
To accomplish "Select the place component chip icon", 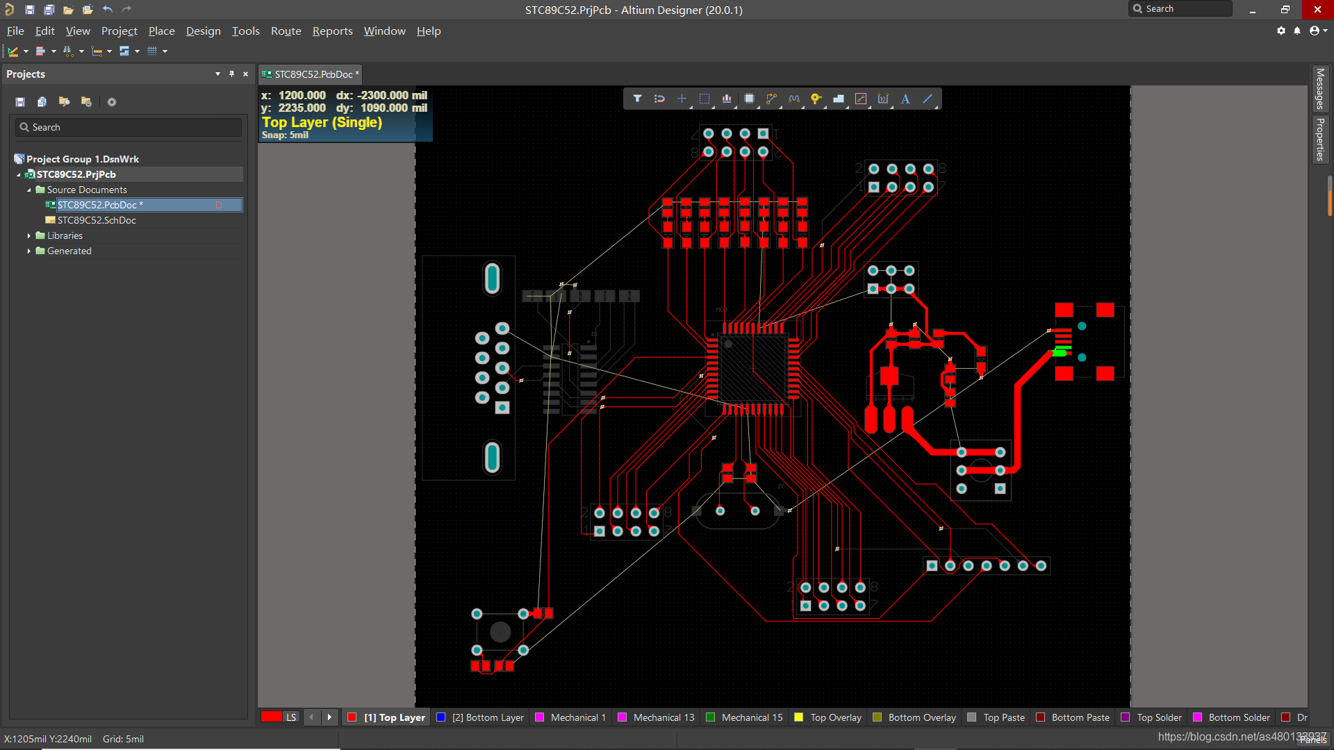I will 749,99.
